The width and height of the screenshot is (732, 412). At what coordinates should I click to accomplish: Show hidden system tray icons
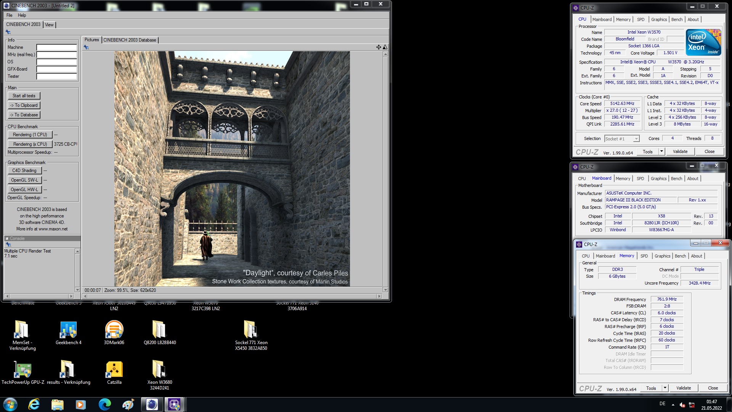tap(673, 405)
